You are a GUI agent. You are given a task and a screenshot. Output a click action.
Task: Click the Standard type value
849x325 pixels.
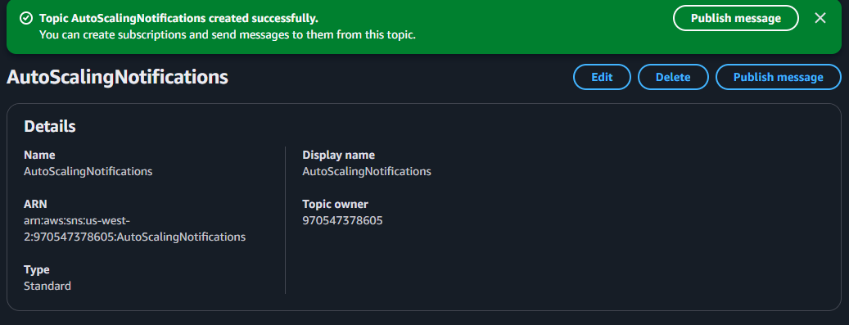pyautogui.click(x=47, y=286)
